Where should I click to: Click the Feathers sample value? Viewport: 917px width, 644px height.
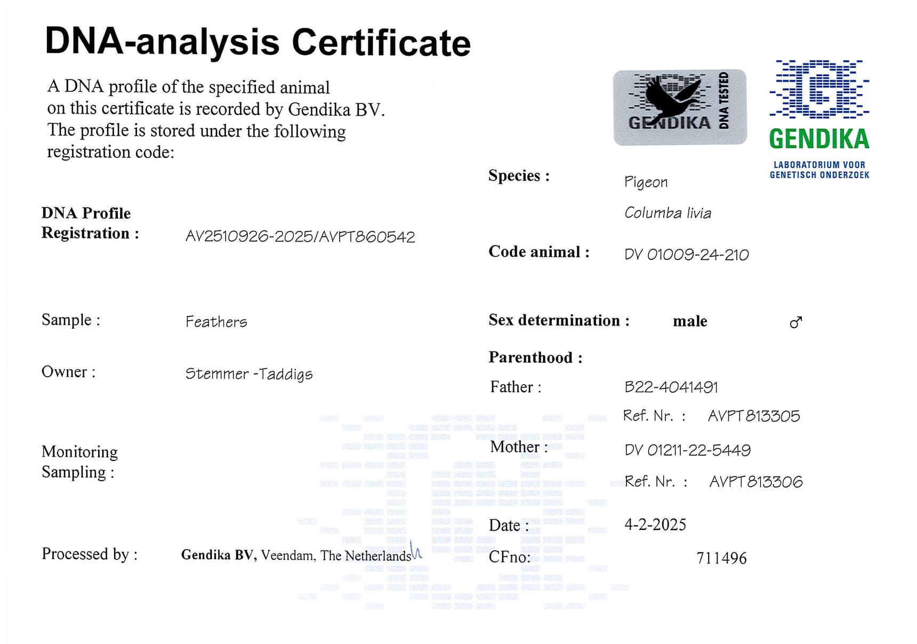pos(216,322)
